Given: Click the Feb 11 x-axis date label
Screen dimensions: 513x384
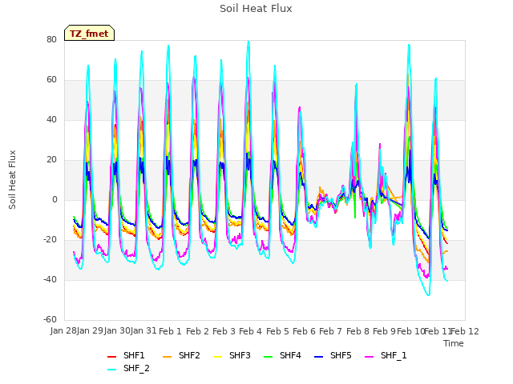Looking at the screenshot, I should (438, 331).
